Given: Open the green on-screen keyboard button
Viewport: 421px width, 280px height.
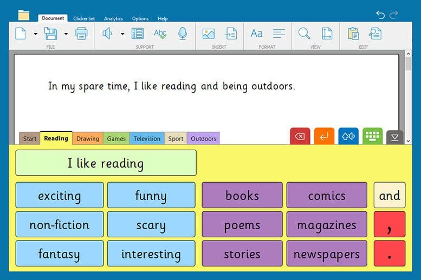Looking at the screenshot, I should [372, 136].
